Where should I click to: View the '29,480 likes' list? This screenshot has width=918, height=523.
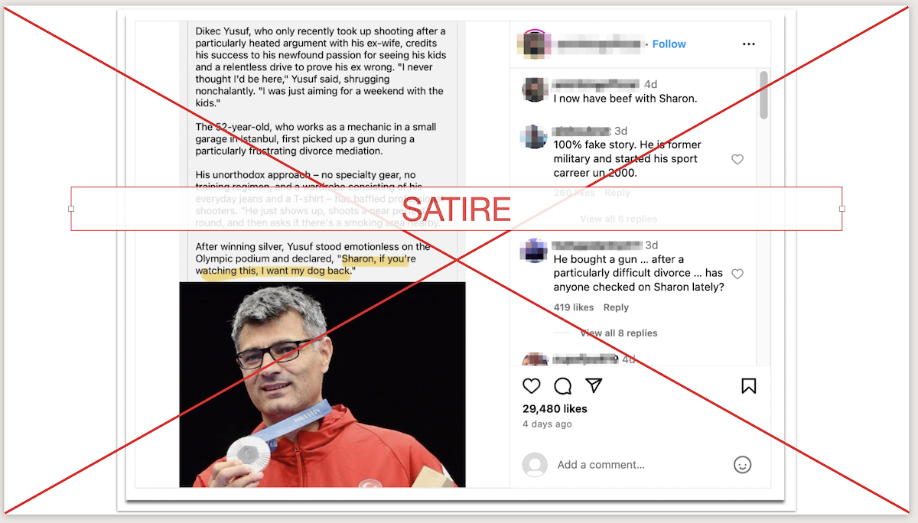[555, 409]
